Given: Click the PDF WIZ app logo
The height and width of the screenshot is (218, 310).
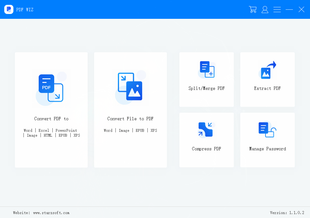Looking at the screenshot, I should pyautogui.click(x=9, y=9).
